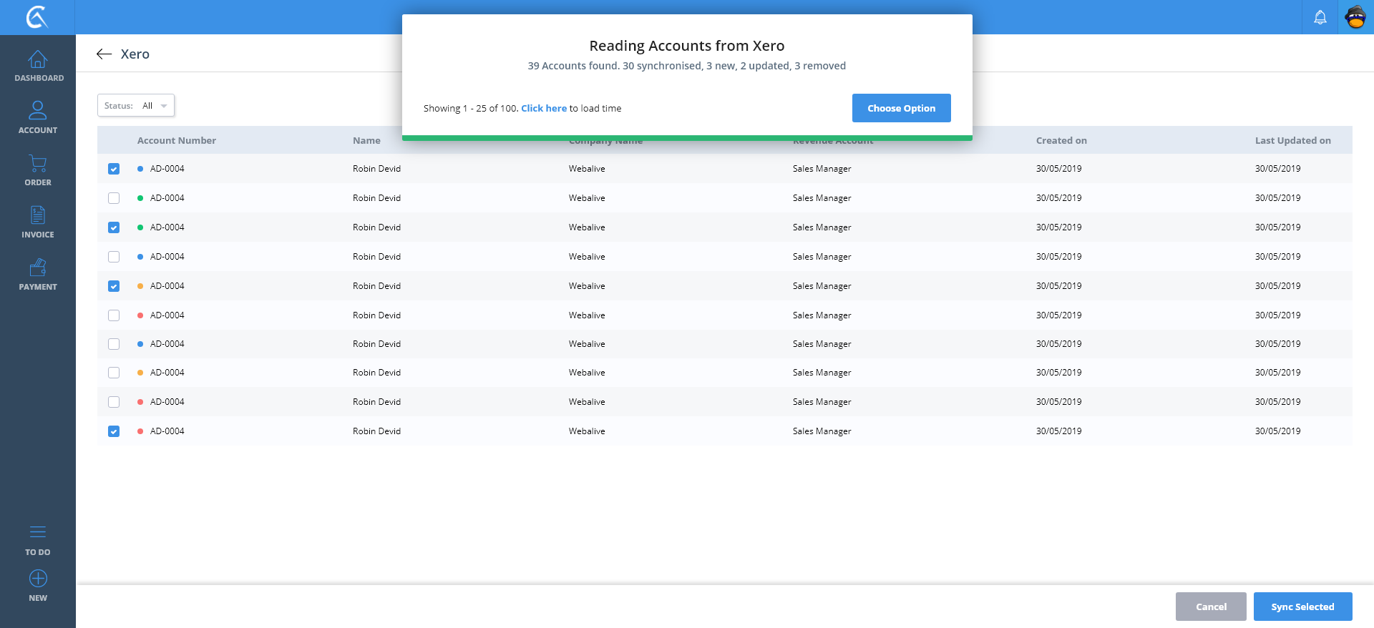This screenshot has height=628, width=1374.
Task: Open the Payment section icon
Action: [38, 268]
